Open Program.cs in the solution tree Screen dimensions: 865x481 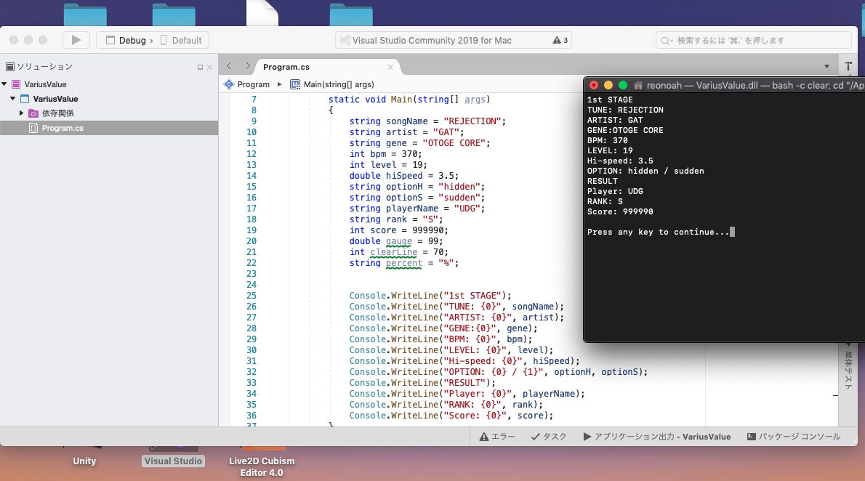(x=63, y=128)
